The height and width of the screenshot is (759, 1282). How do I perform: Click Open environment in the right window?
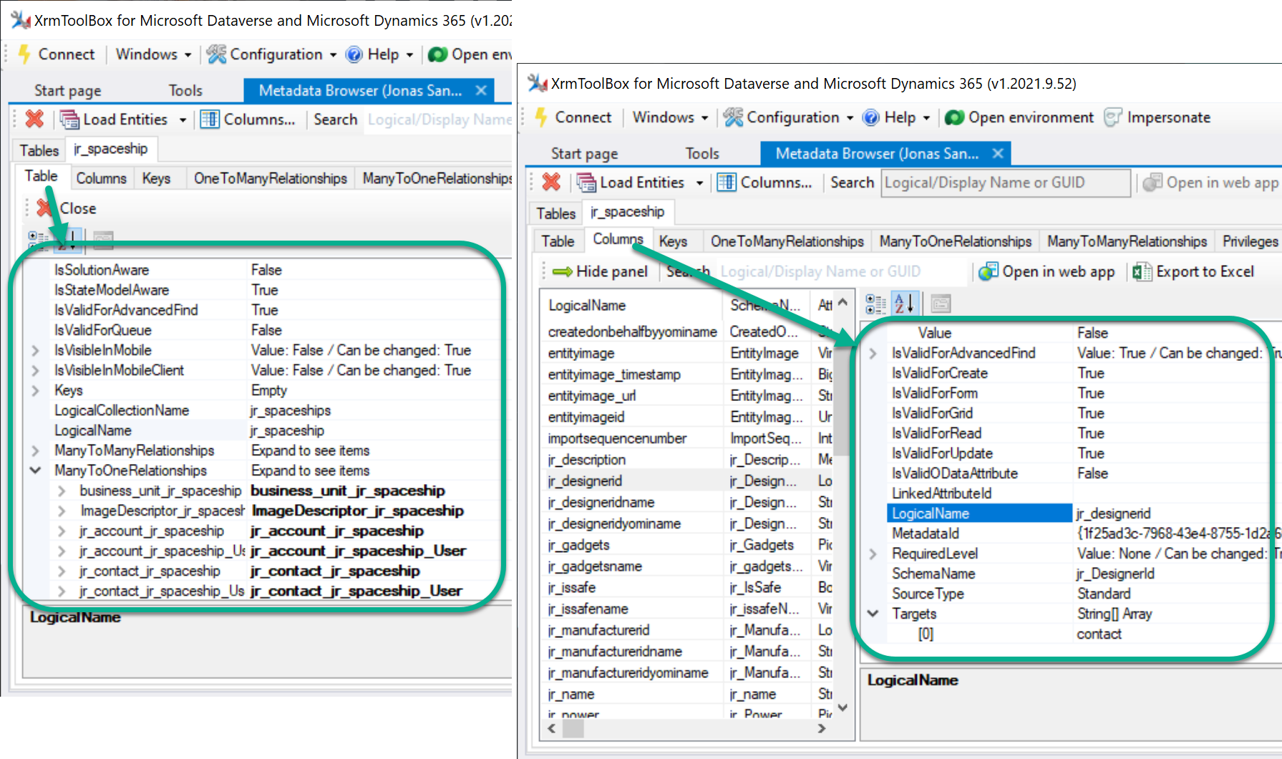[x=1019, y=117]
